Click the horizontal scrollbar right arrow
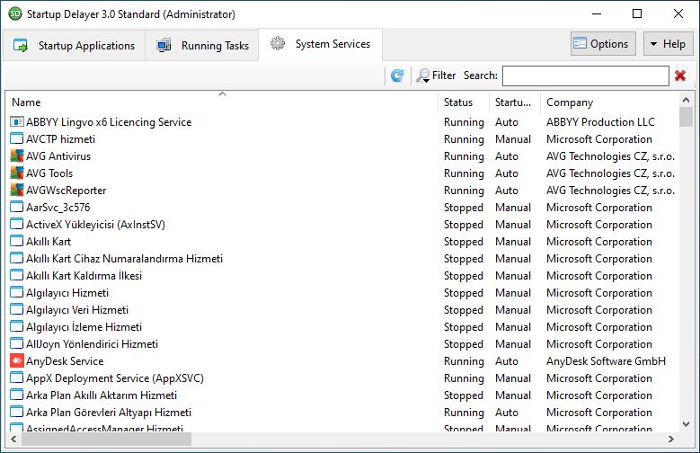Viewport: 700px width, 453px height. (671, 440)
